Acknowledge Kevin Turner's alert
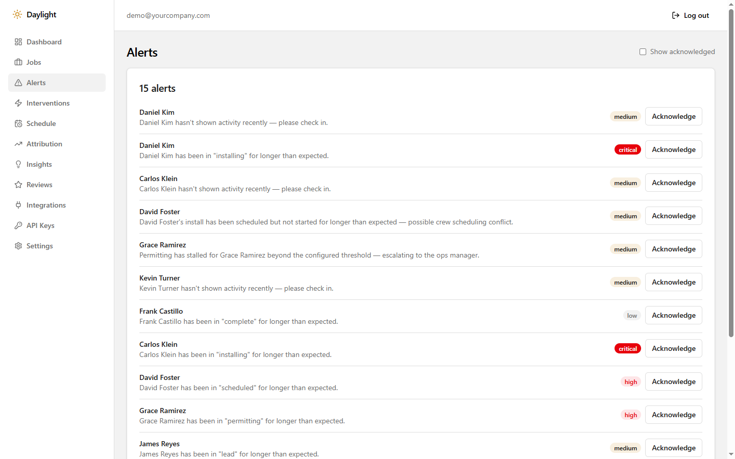Image resolution: width=735 pixels, height=459 pixels. (x=674, y=282)
